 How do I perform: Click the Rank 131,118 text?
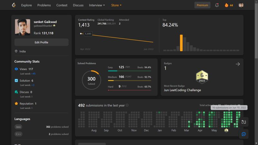coord(44,33)
